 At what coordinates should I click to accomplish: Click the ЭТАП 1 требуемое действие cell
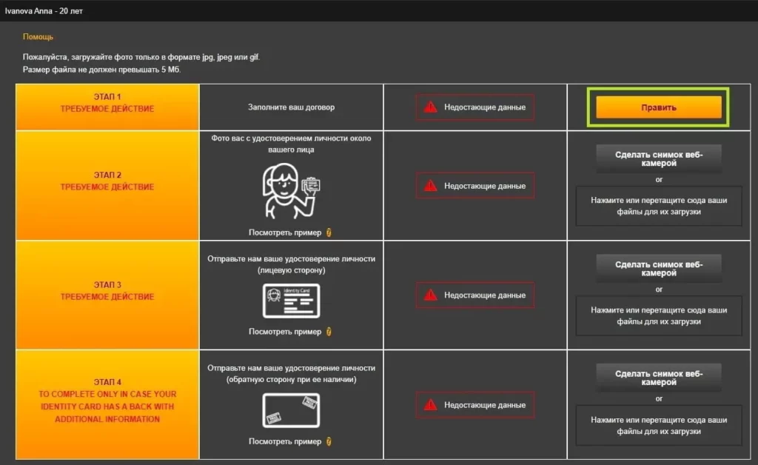click(x=107, y=107)
